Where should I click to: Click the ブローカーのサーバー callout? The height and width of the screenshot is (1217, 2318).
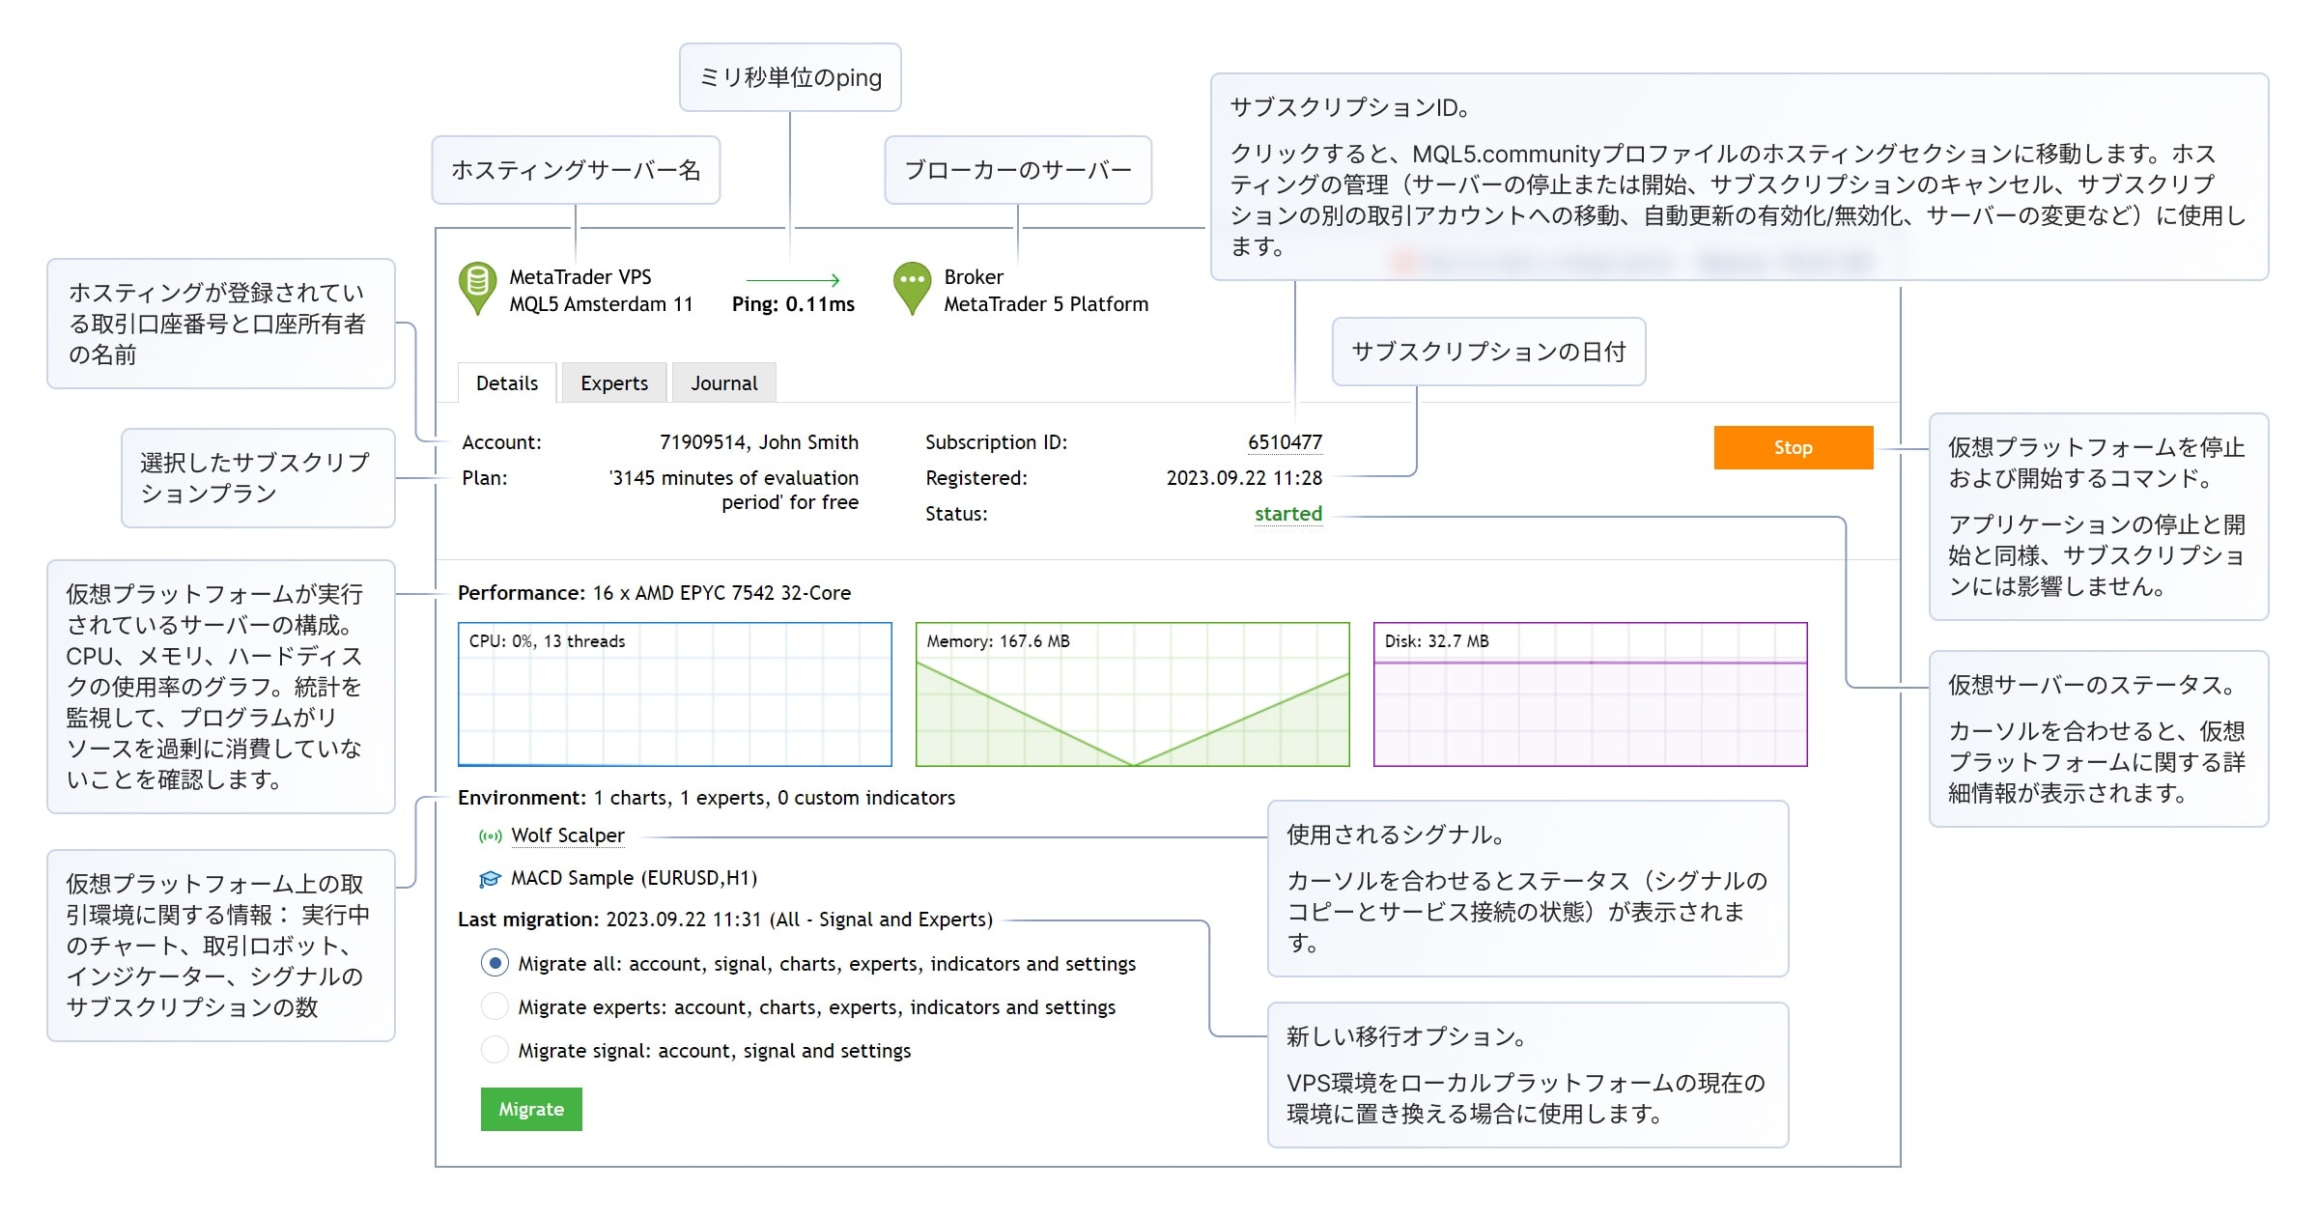(1018, 170)
